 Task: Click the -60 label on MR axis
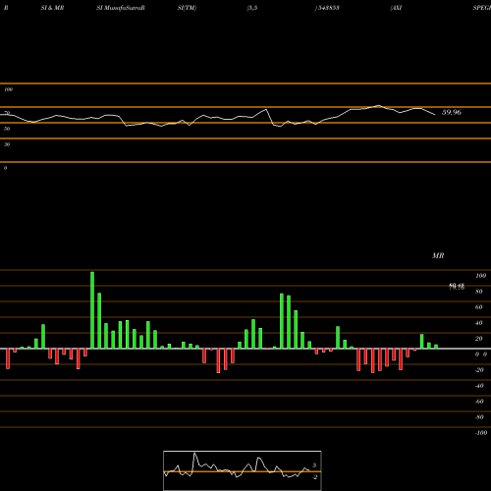[479, 402]
